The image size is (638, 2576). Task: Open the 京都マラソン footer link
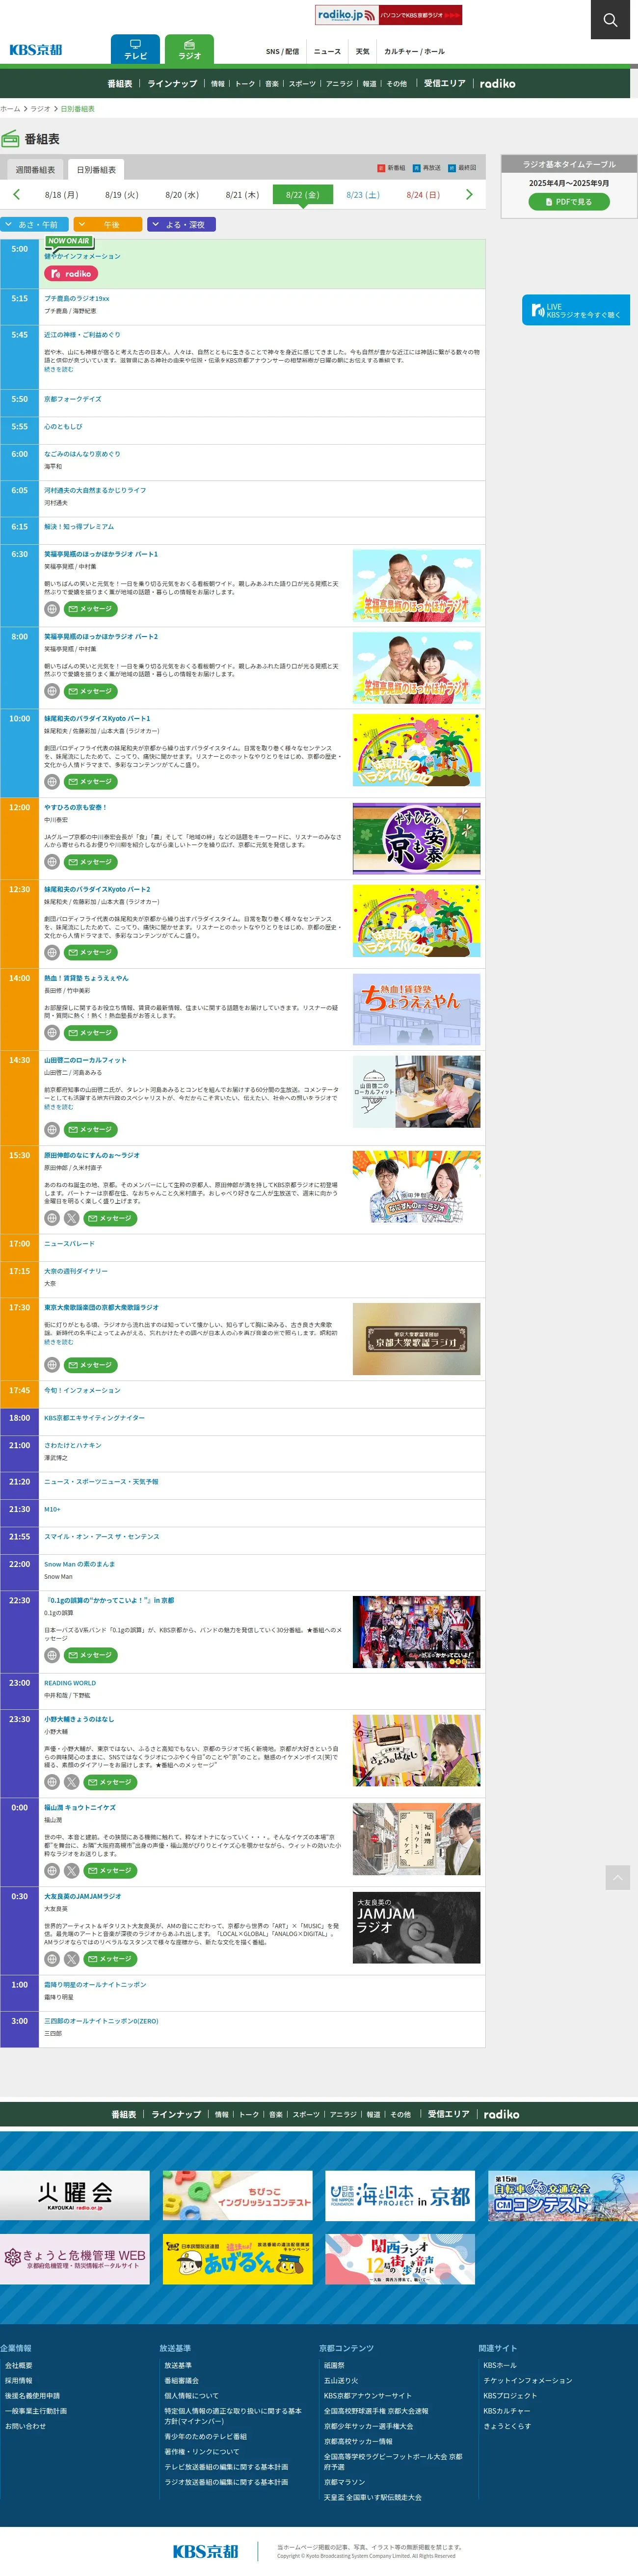[344, 2482]
